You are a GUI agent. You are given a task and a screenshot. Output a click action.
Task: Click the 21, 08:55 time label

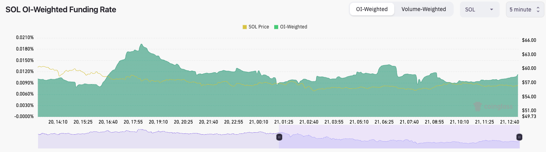434,122
